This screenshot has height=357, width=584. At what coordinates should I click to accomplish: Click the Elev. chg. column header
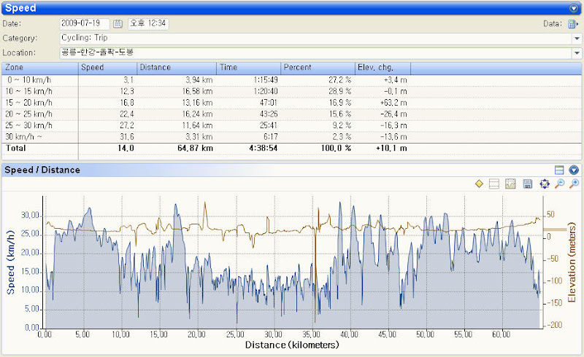pyautogui.click(x=383, y=68)
